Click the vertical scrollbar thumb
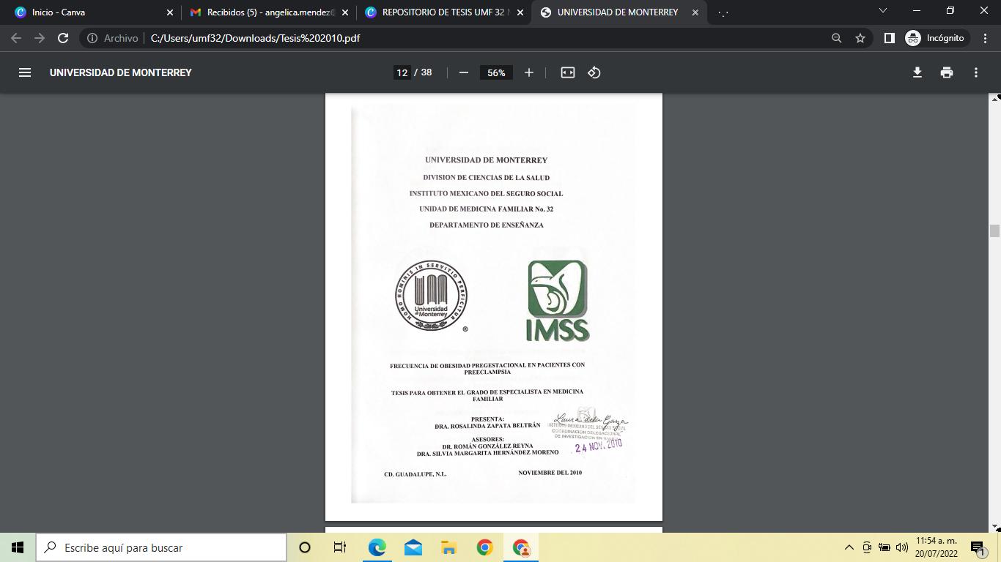 tap(994, 231)
